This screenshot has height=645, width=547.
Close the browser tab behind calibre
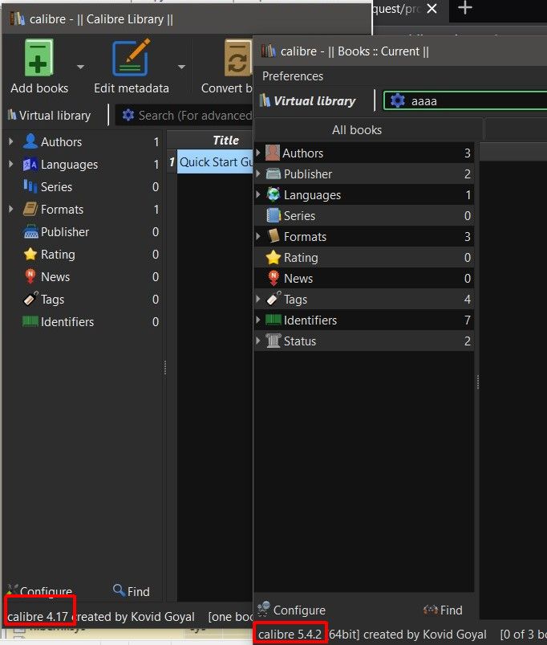point(432,9)
